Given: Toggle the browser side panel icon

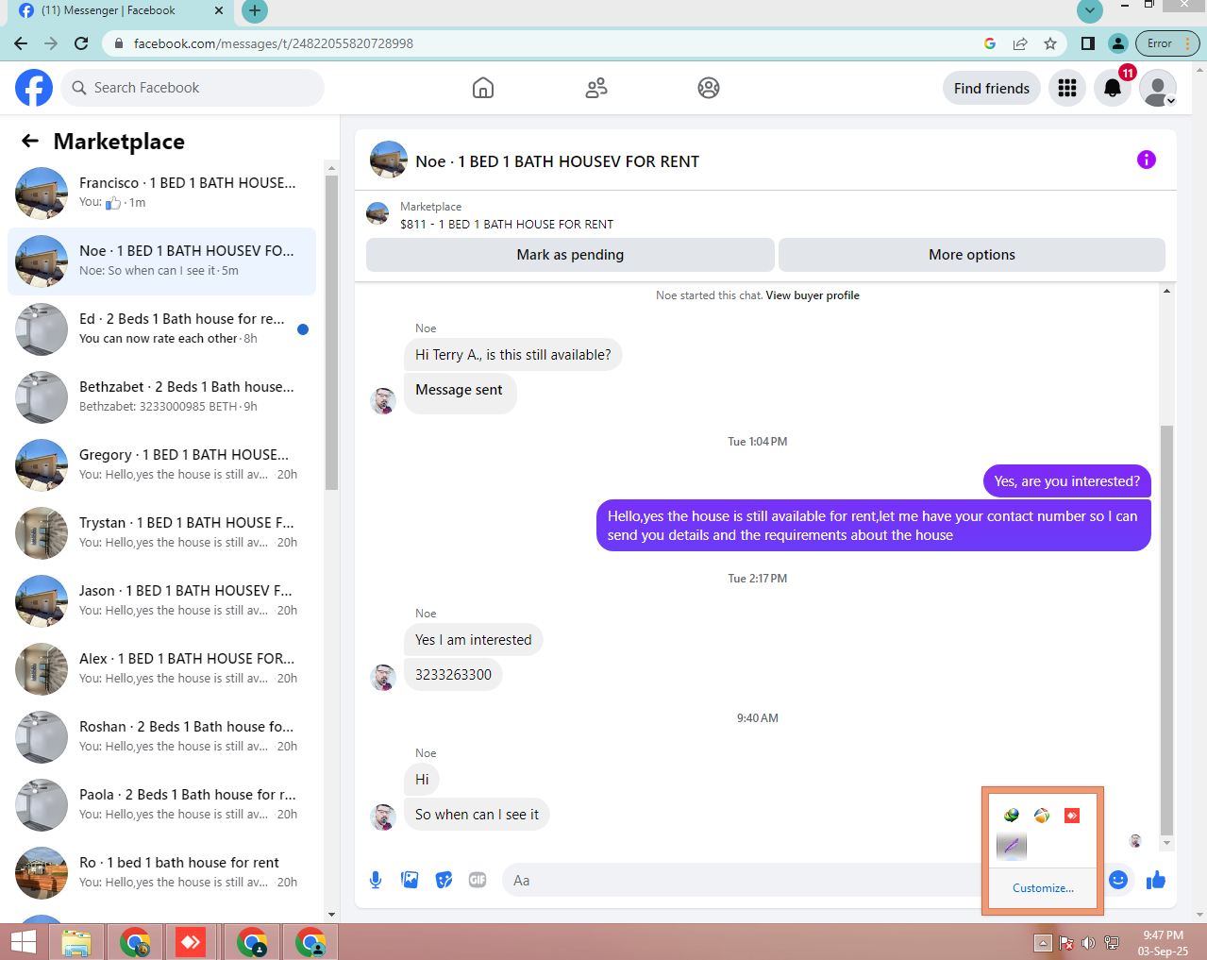Looking at the screenshot, I should [1088, 43].
